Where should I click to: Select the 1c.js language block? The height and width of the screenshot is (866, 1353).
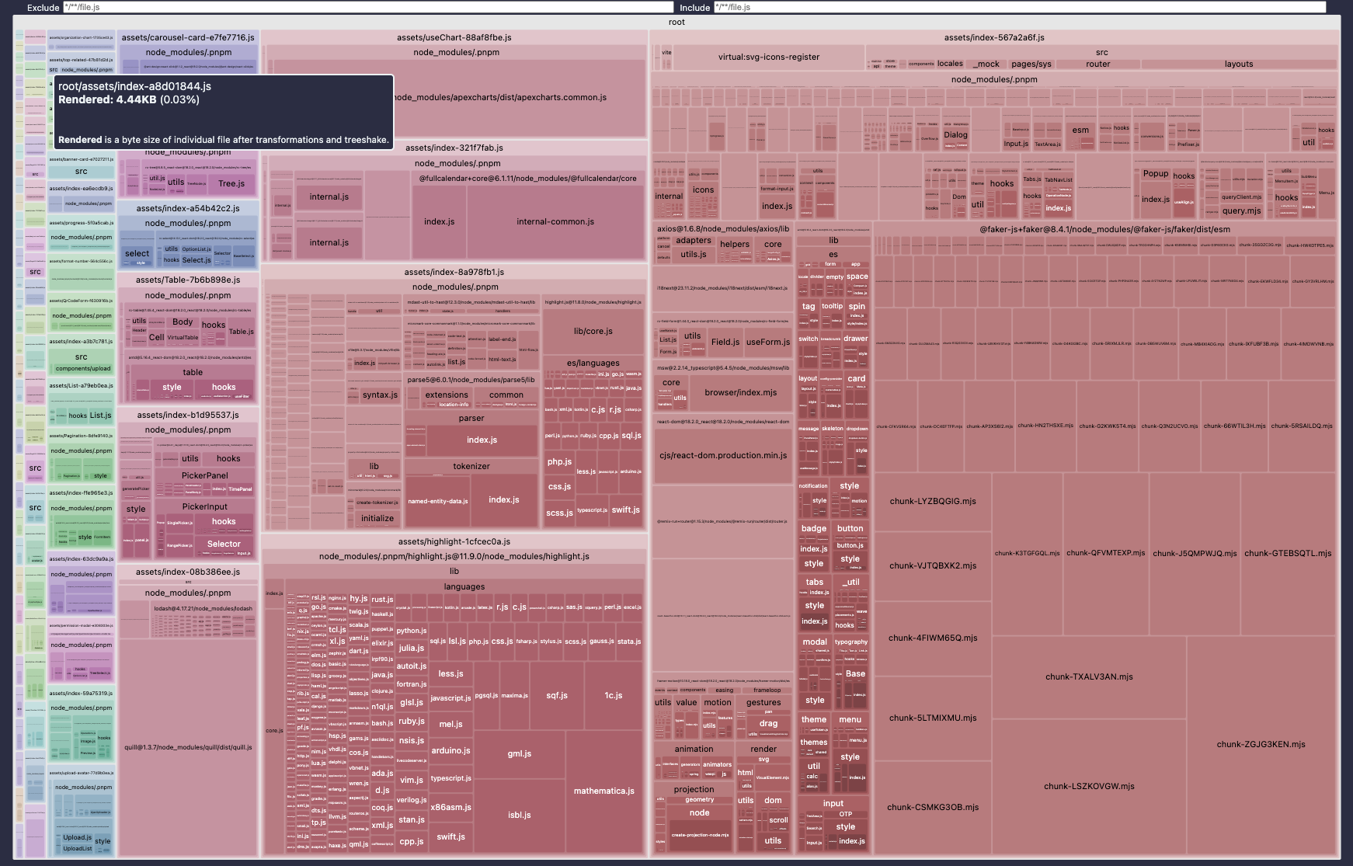(614, 695)
